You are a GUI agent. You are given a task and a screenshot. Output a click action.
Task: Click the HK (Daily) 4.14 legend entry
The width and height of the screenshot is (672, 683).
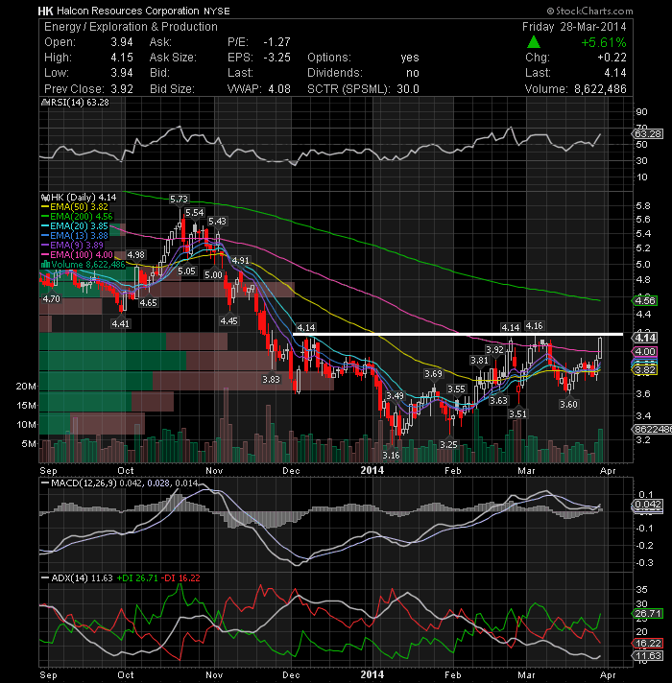(79, 198)
